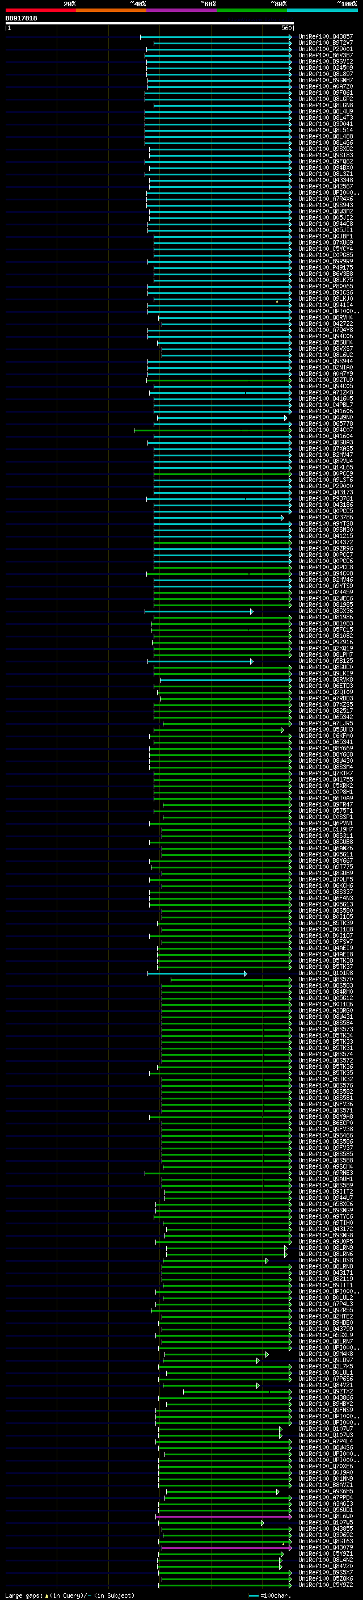363x1600 pixels.
Task: Click the orange ~40% identity legend segment
Action: click(x=111, y=10)
